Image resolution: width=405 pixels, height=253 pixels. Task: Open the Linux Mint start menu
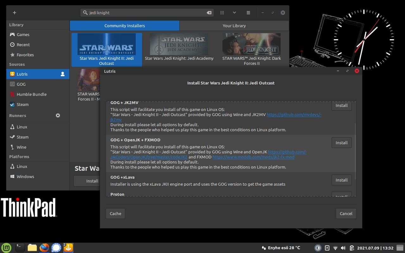pyautogui.click(x=6, y=248)
